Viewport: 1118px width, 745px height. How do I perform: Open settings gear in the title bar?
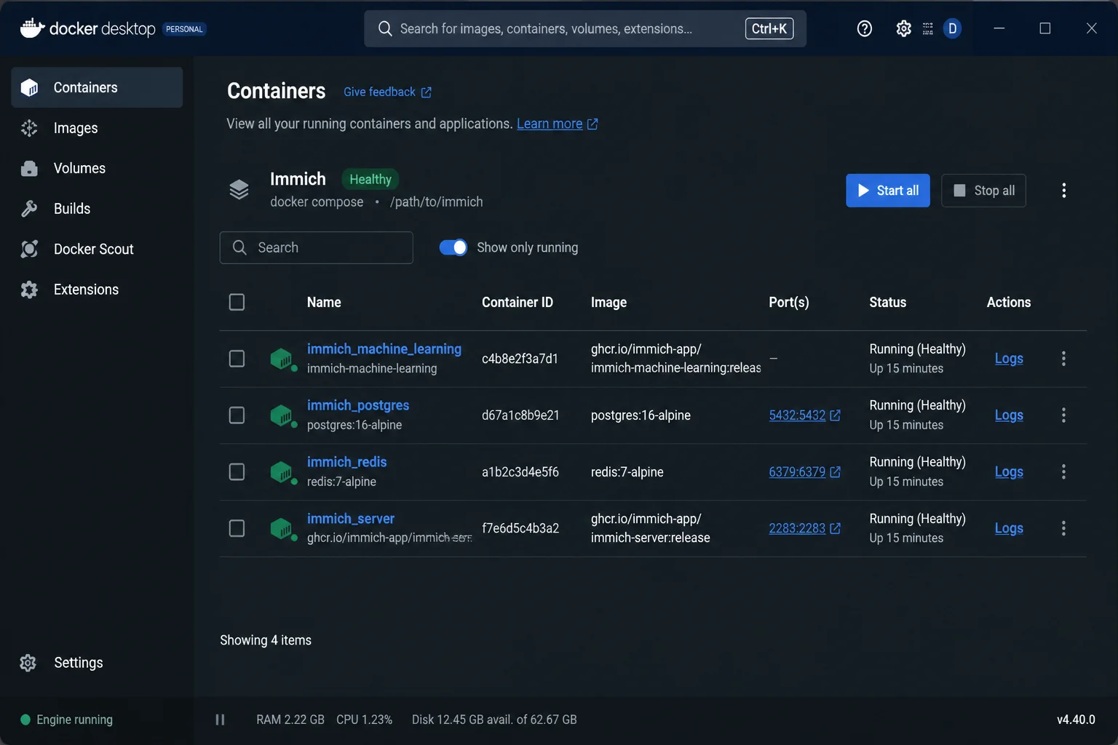tap(903, 28)
